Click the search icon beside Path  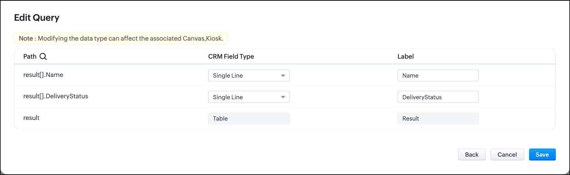pos(43,57)
